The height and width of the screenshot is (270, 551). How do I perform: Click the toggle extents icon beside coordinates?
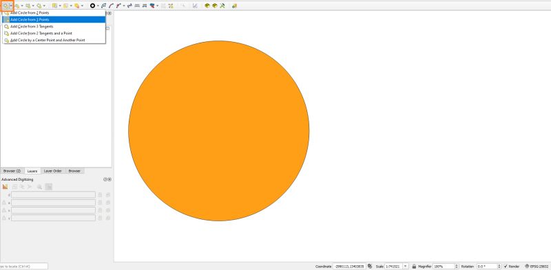[370, 267]
